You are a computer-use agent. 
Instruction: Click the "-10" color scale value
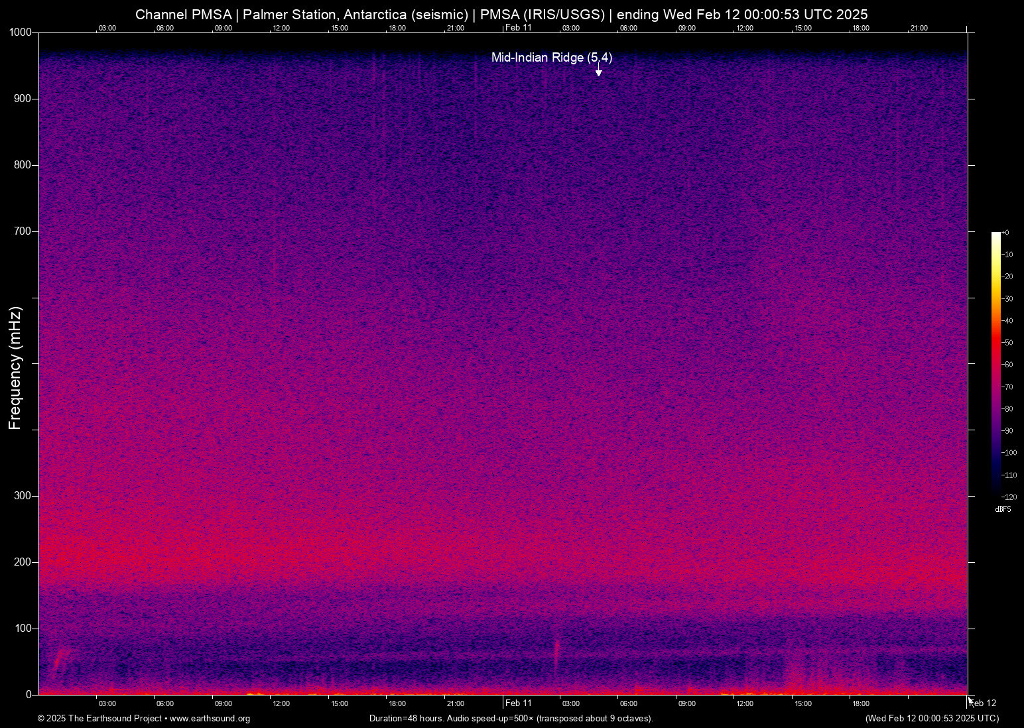1007,255
